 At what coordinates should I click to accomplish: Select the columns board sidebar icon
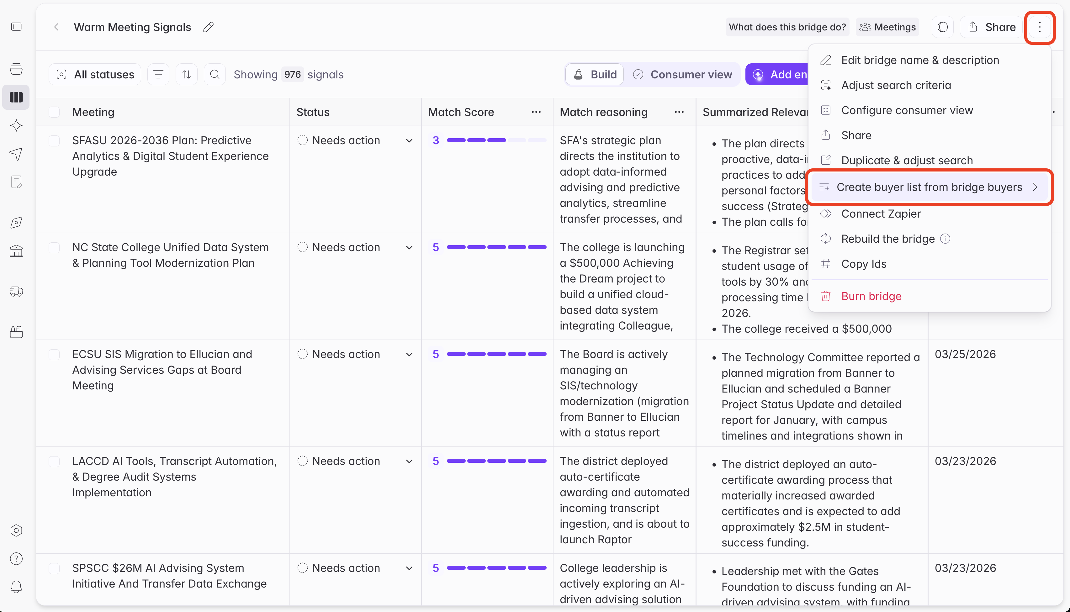pos(16,97)
